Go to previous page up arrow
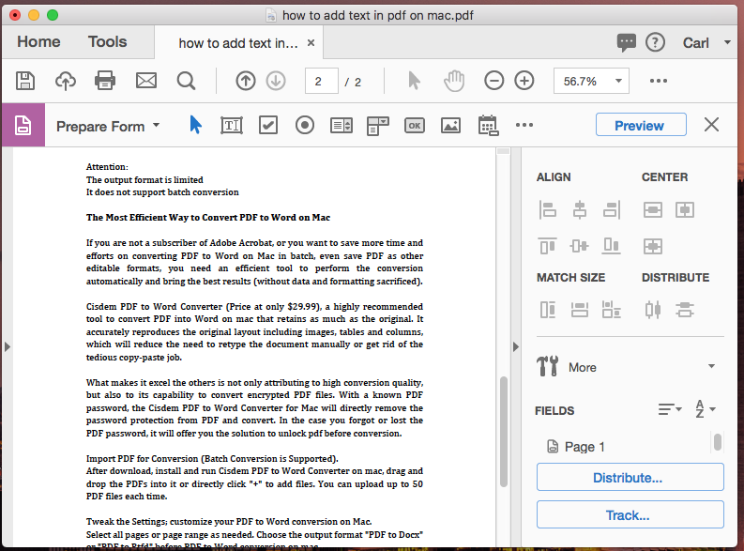The width and height of the screenshot is (744, 551). click(245, 81)
